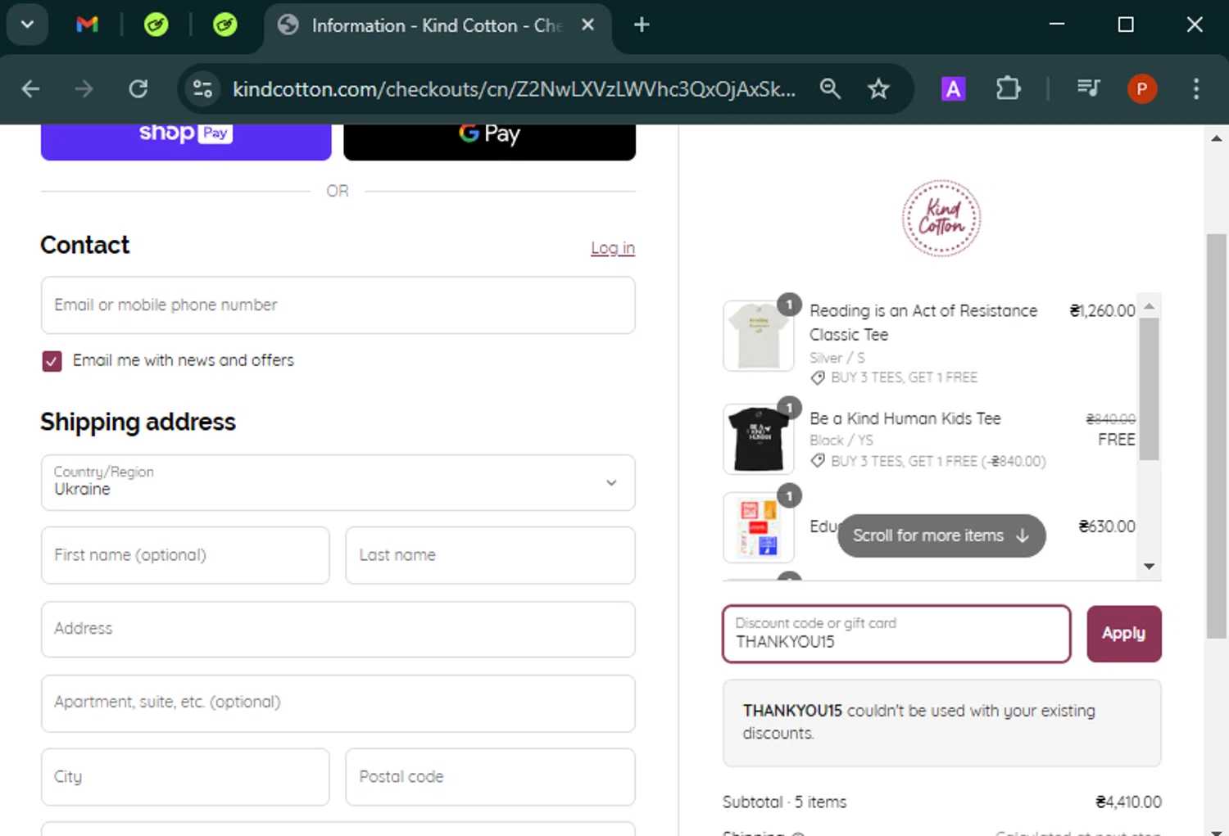Select the Be a Kind Human Kids Tee thumbnail

759,439
